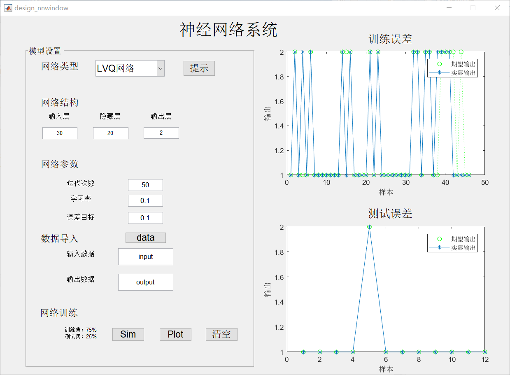The image size is (510, 375).
Task: Select the output layer size field showing 2
Action: click(161, 133)
